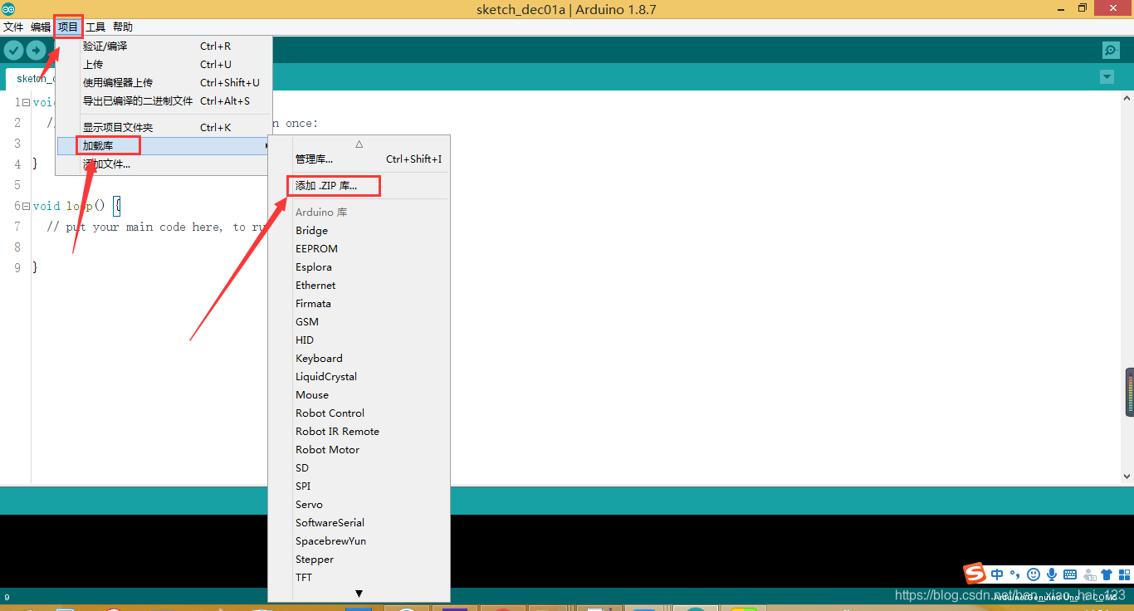Open the 帮助 menu

pos(123,27)
